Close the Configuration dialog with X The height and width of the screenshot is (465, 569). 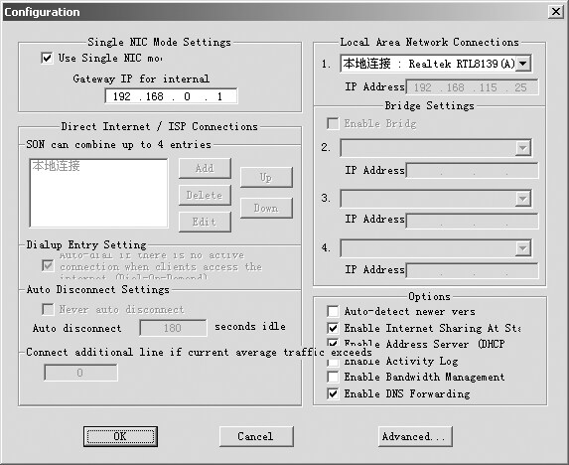[x=555, y=12]
